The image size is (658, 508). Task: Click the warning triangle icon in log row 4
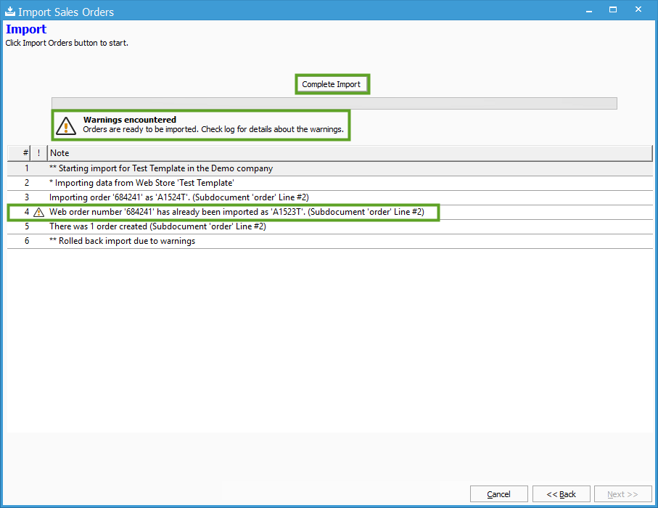(x=38, y=213)
